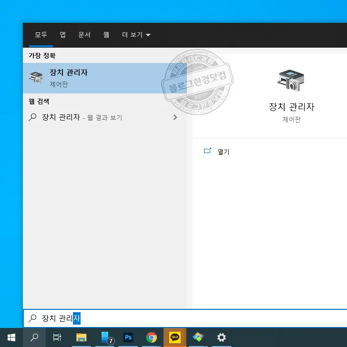Open the 장치 관리자 best match result

click(105, 78)
